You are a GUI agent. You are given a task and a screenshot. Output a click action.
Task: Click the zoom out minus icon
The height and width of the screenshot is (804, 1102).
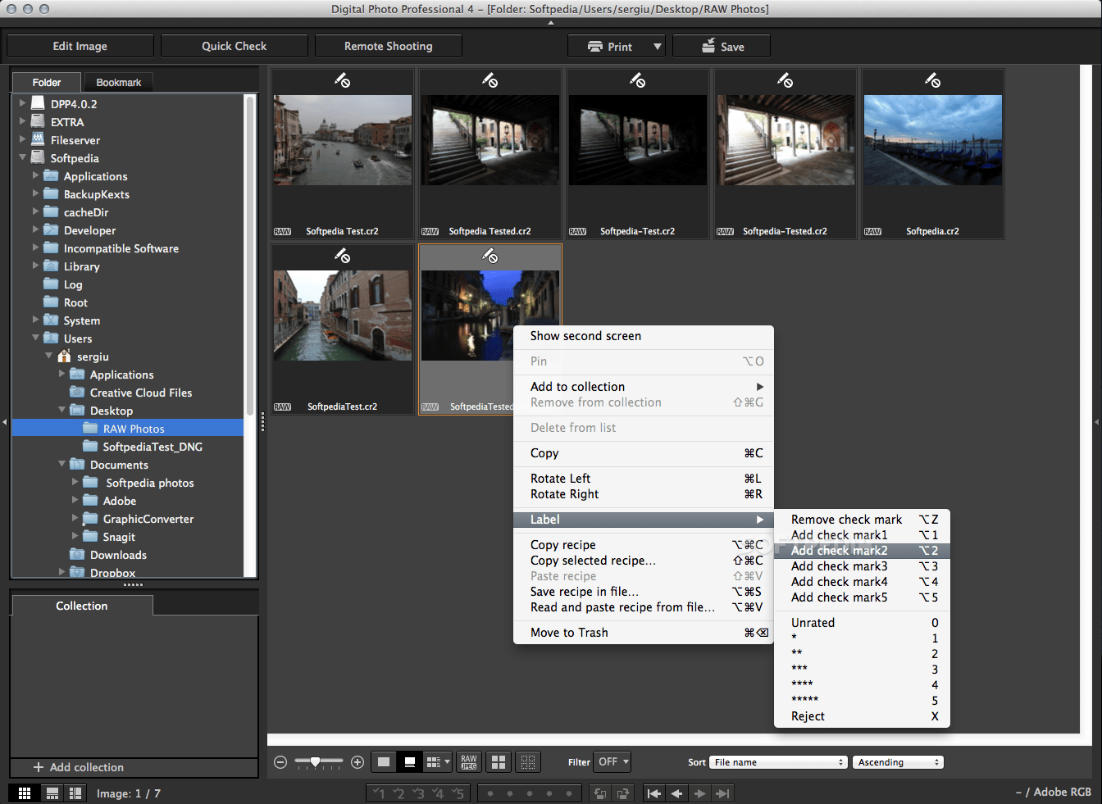point(280,761)
